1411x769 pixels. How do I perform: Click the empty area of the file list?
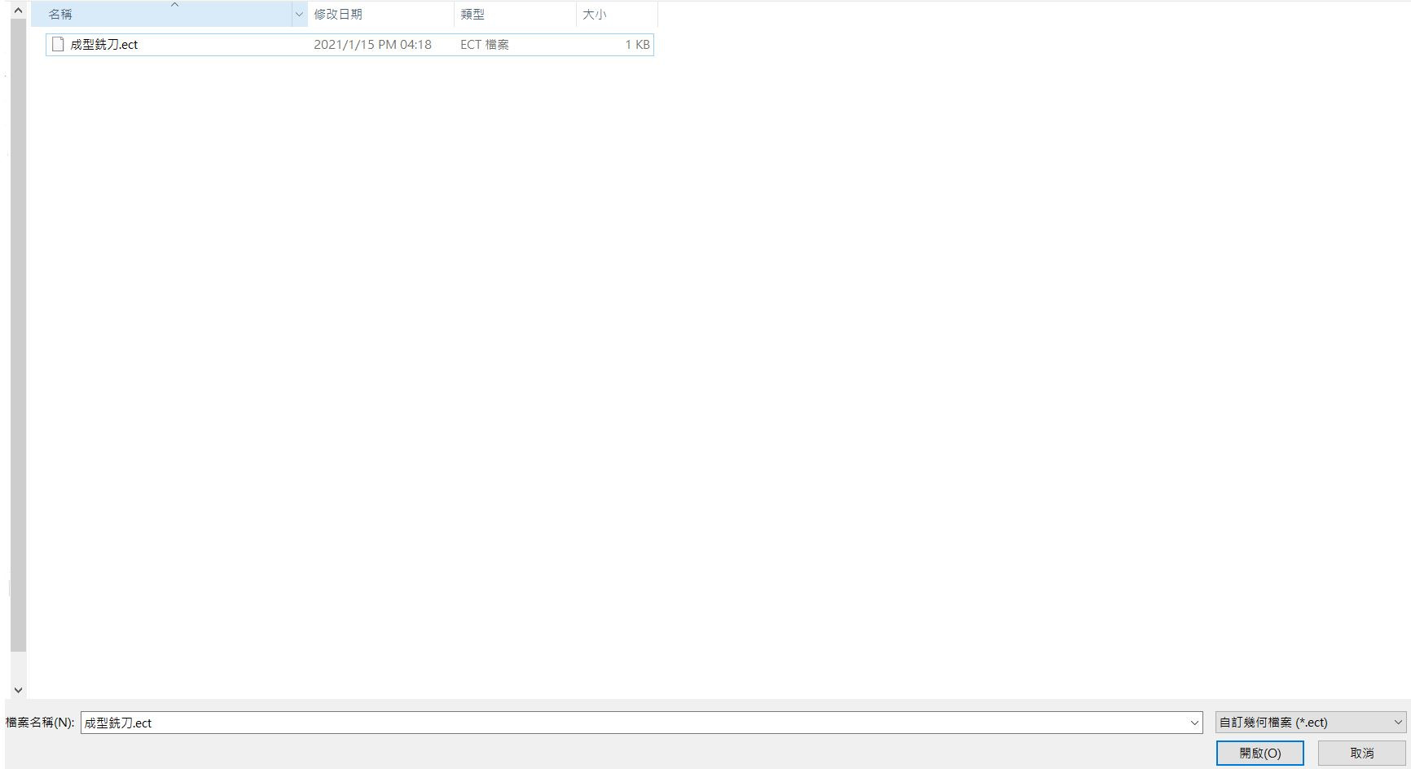coord(733,367)
